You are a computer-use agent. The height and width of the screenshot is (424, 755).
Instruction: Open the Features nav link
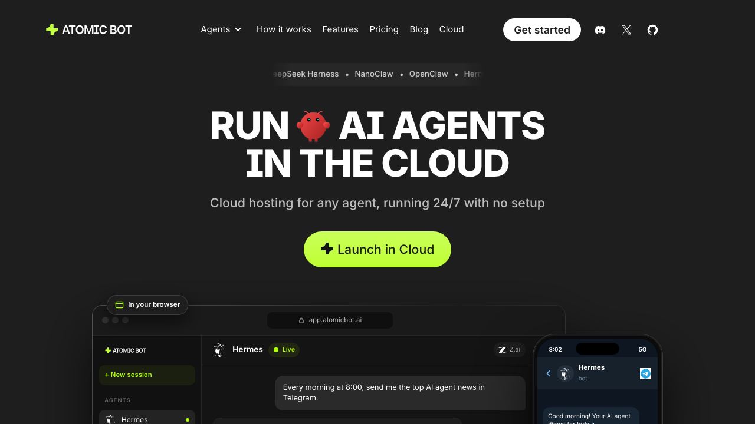point(340,29)
